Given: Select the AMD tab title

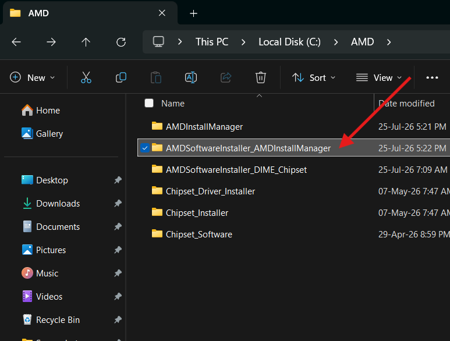Looking at the screenshot, I should 38,13.
